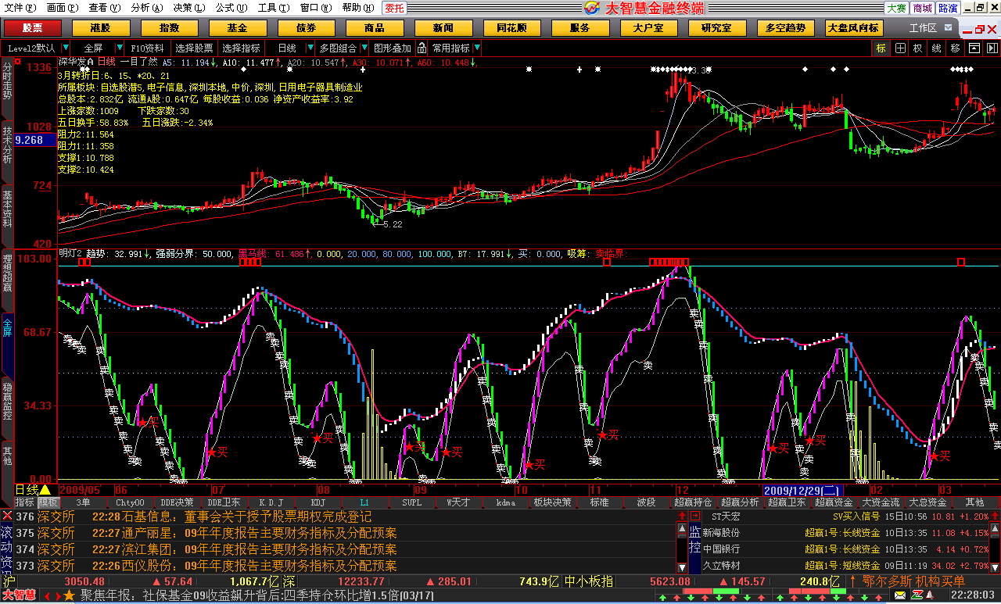Open the 公式 menu
The height and width of the screenshot is (604, 1001).
tap(231, 8)
